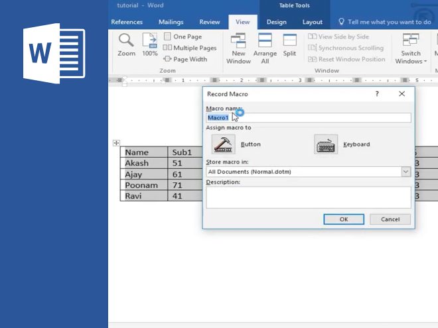
Task: Click the Description text box
Action: click(x=309, y=197)
